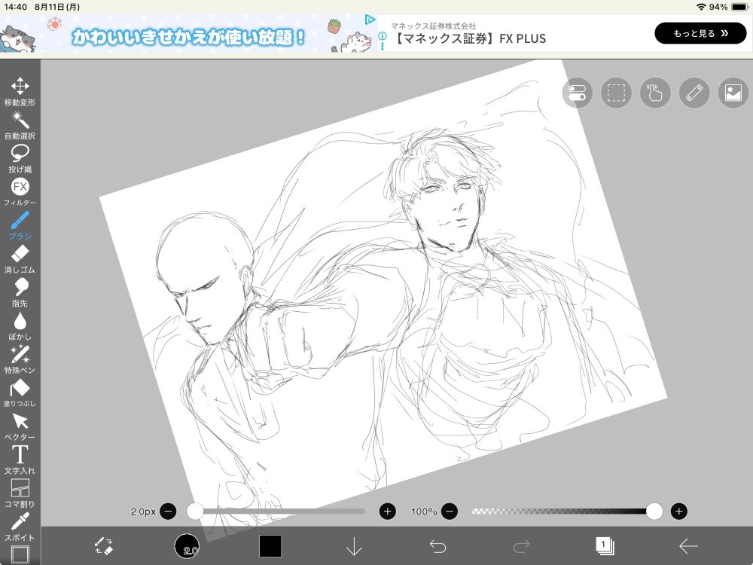This screenshot has height=565, width=753.
Task: Tap the battery indicator in status bar
Action: pos(739,7)
